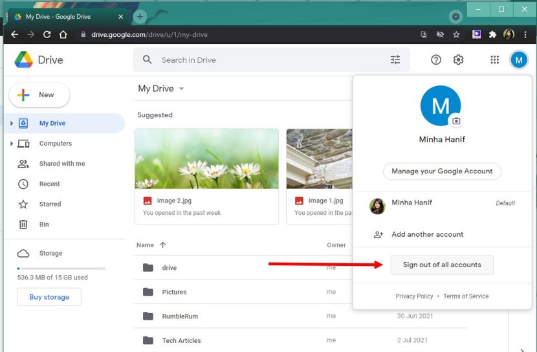The height and width of the screenshot is (352, 537).
Task: Click in the Search in Drive field
Action: click(271, 60)
